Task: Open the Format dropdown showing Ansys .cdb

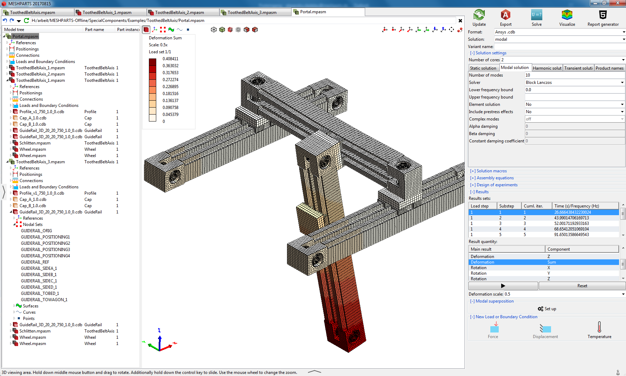Action: (559, 32)
